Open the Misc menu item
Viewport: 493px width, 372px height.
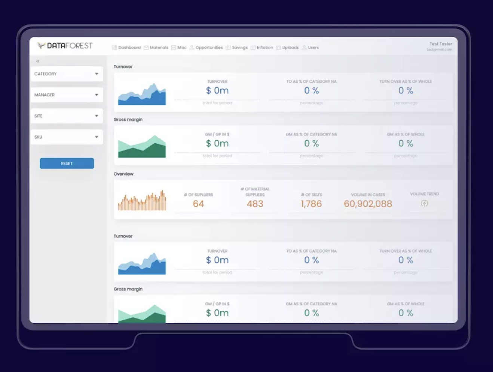click(179, 48)
